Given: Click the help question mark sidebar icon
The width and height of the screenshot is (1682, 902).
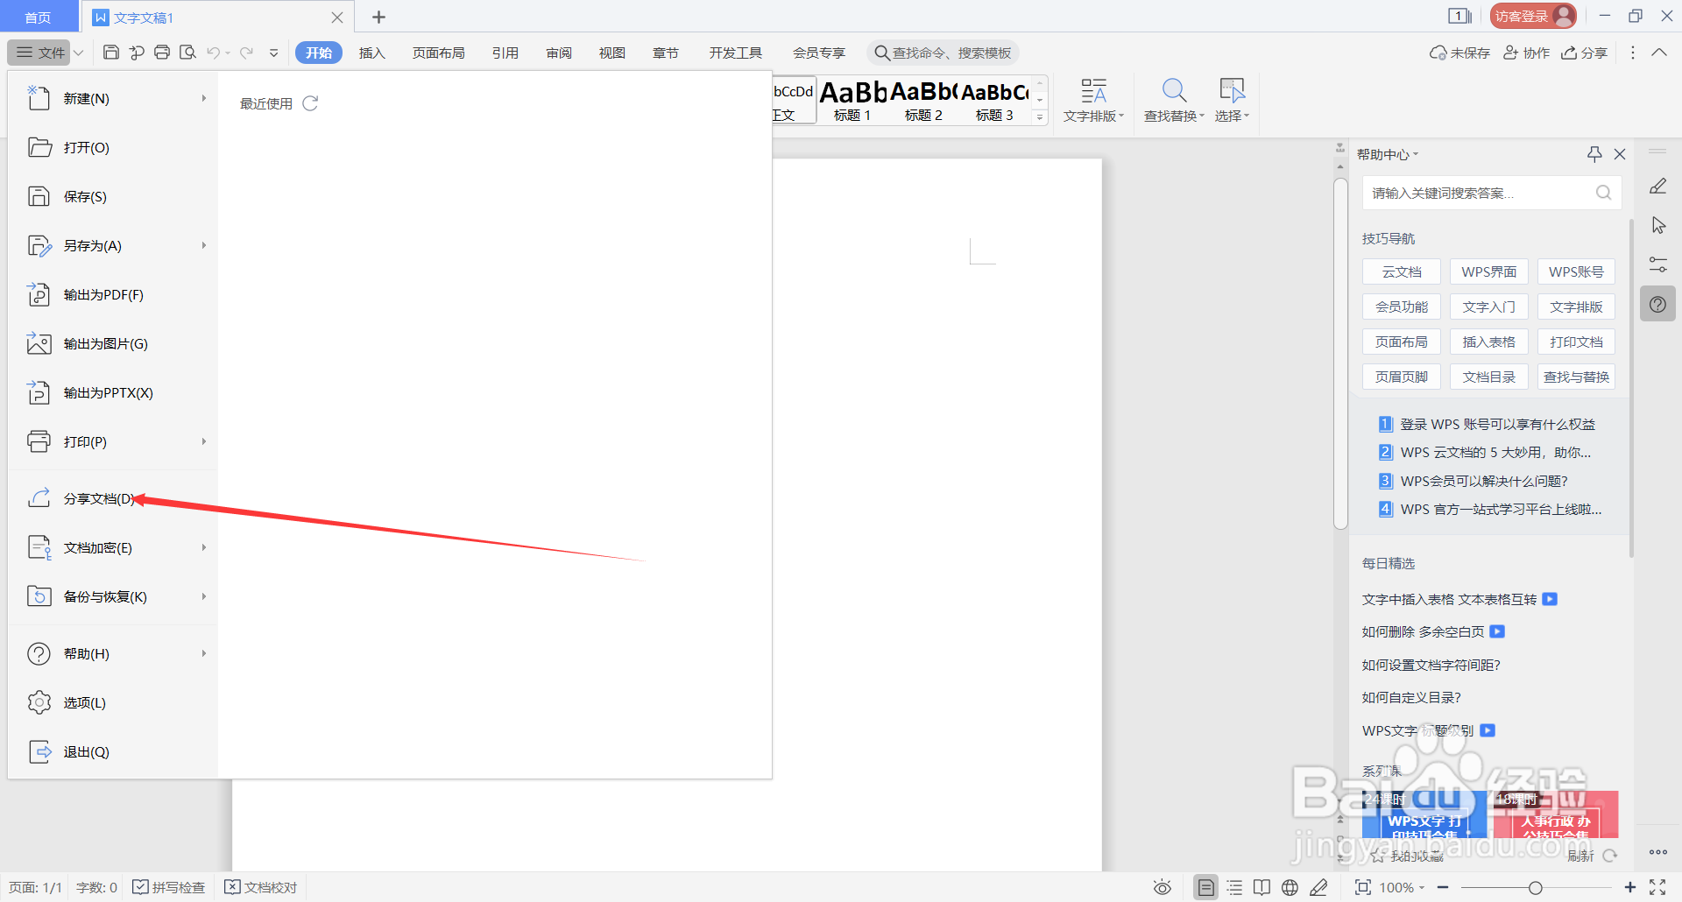Looking at the screenshot, I should 1657,304.
